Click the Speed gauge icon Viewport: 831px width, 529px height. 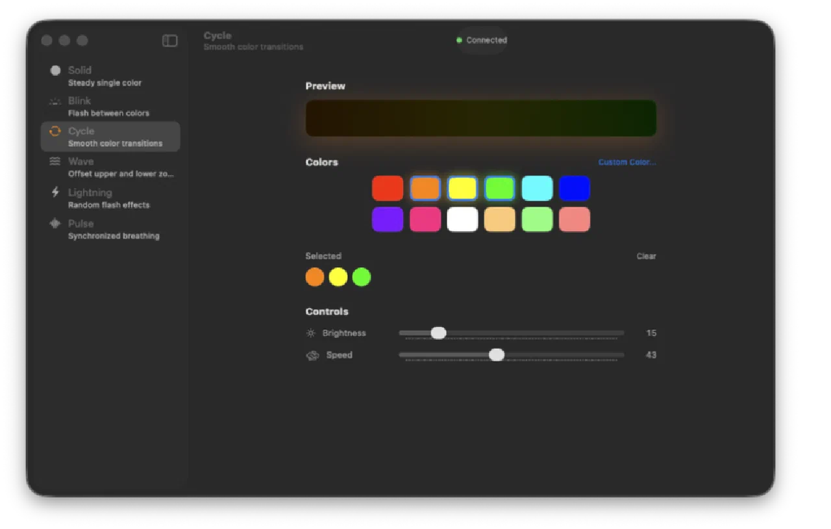click(312, 355)
